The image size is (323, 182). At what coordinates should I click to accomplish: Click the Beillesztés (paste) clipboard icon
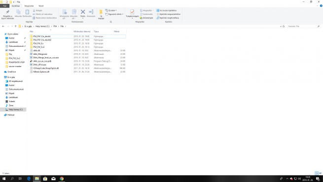pos(27,12)
